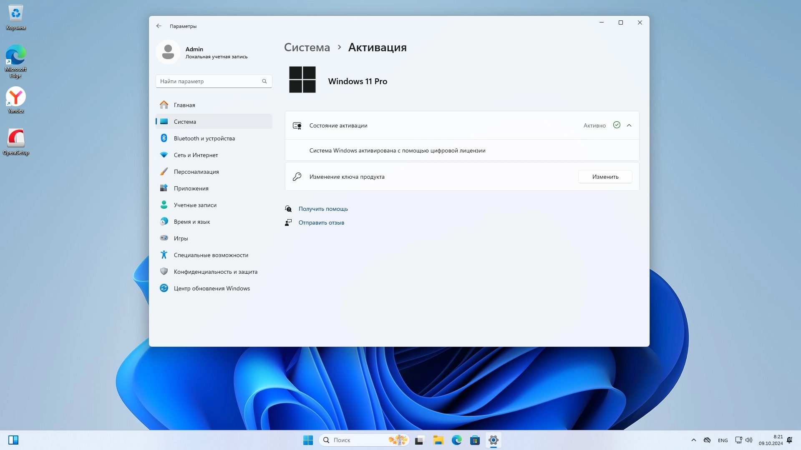Viewport: 801px width, 450px height.
Task: Open Центр обновления Windows page
Action: click(212, 288)
